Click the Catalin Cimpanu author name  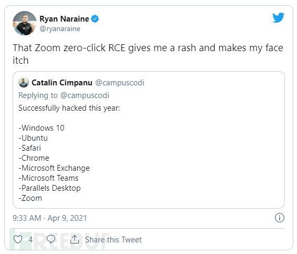[62, 83]
